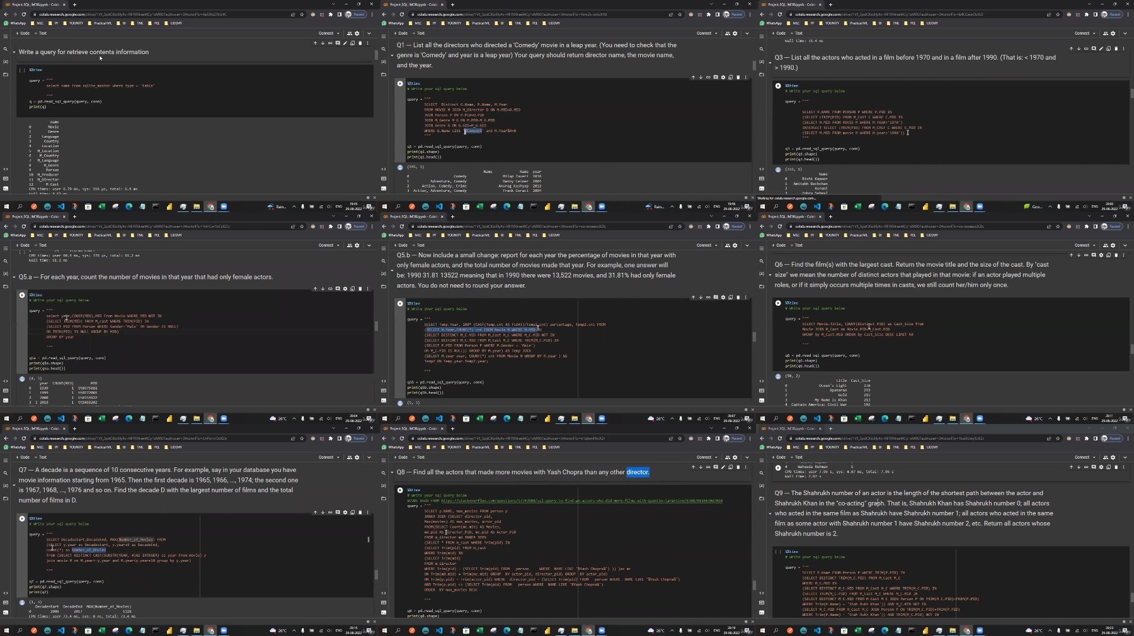The width and height of the screenshot is (1134, 636).
Task: Delete the Q8 text cell with the trash icon
Action: [738, 467]
